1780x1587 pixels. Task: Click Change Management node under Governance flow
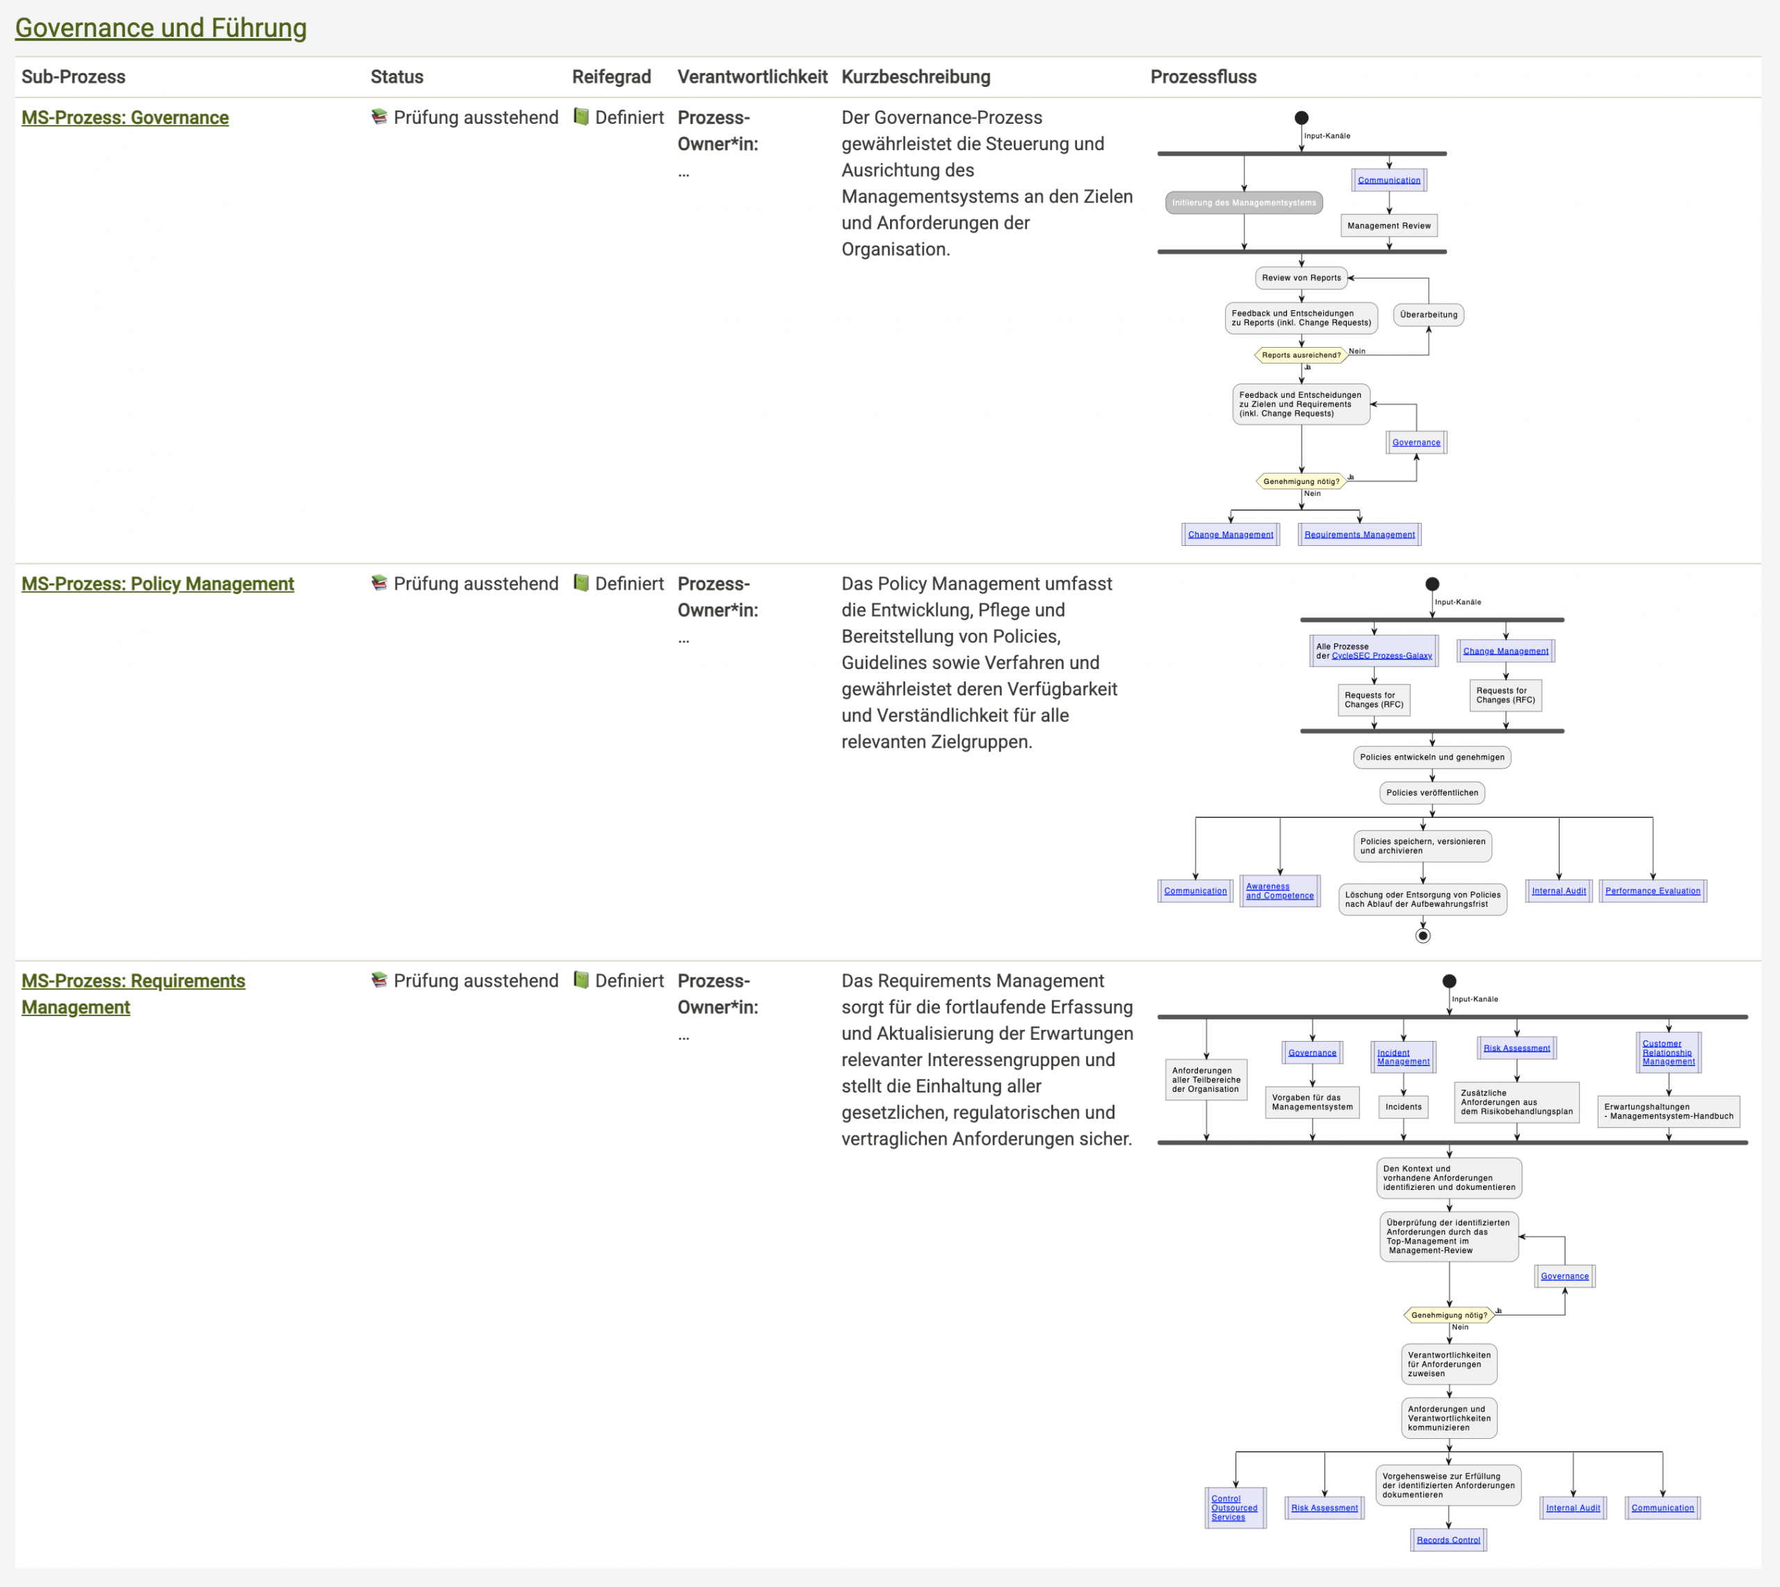[1230, 535]
